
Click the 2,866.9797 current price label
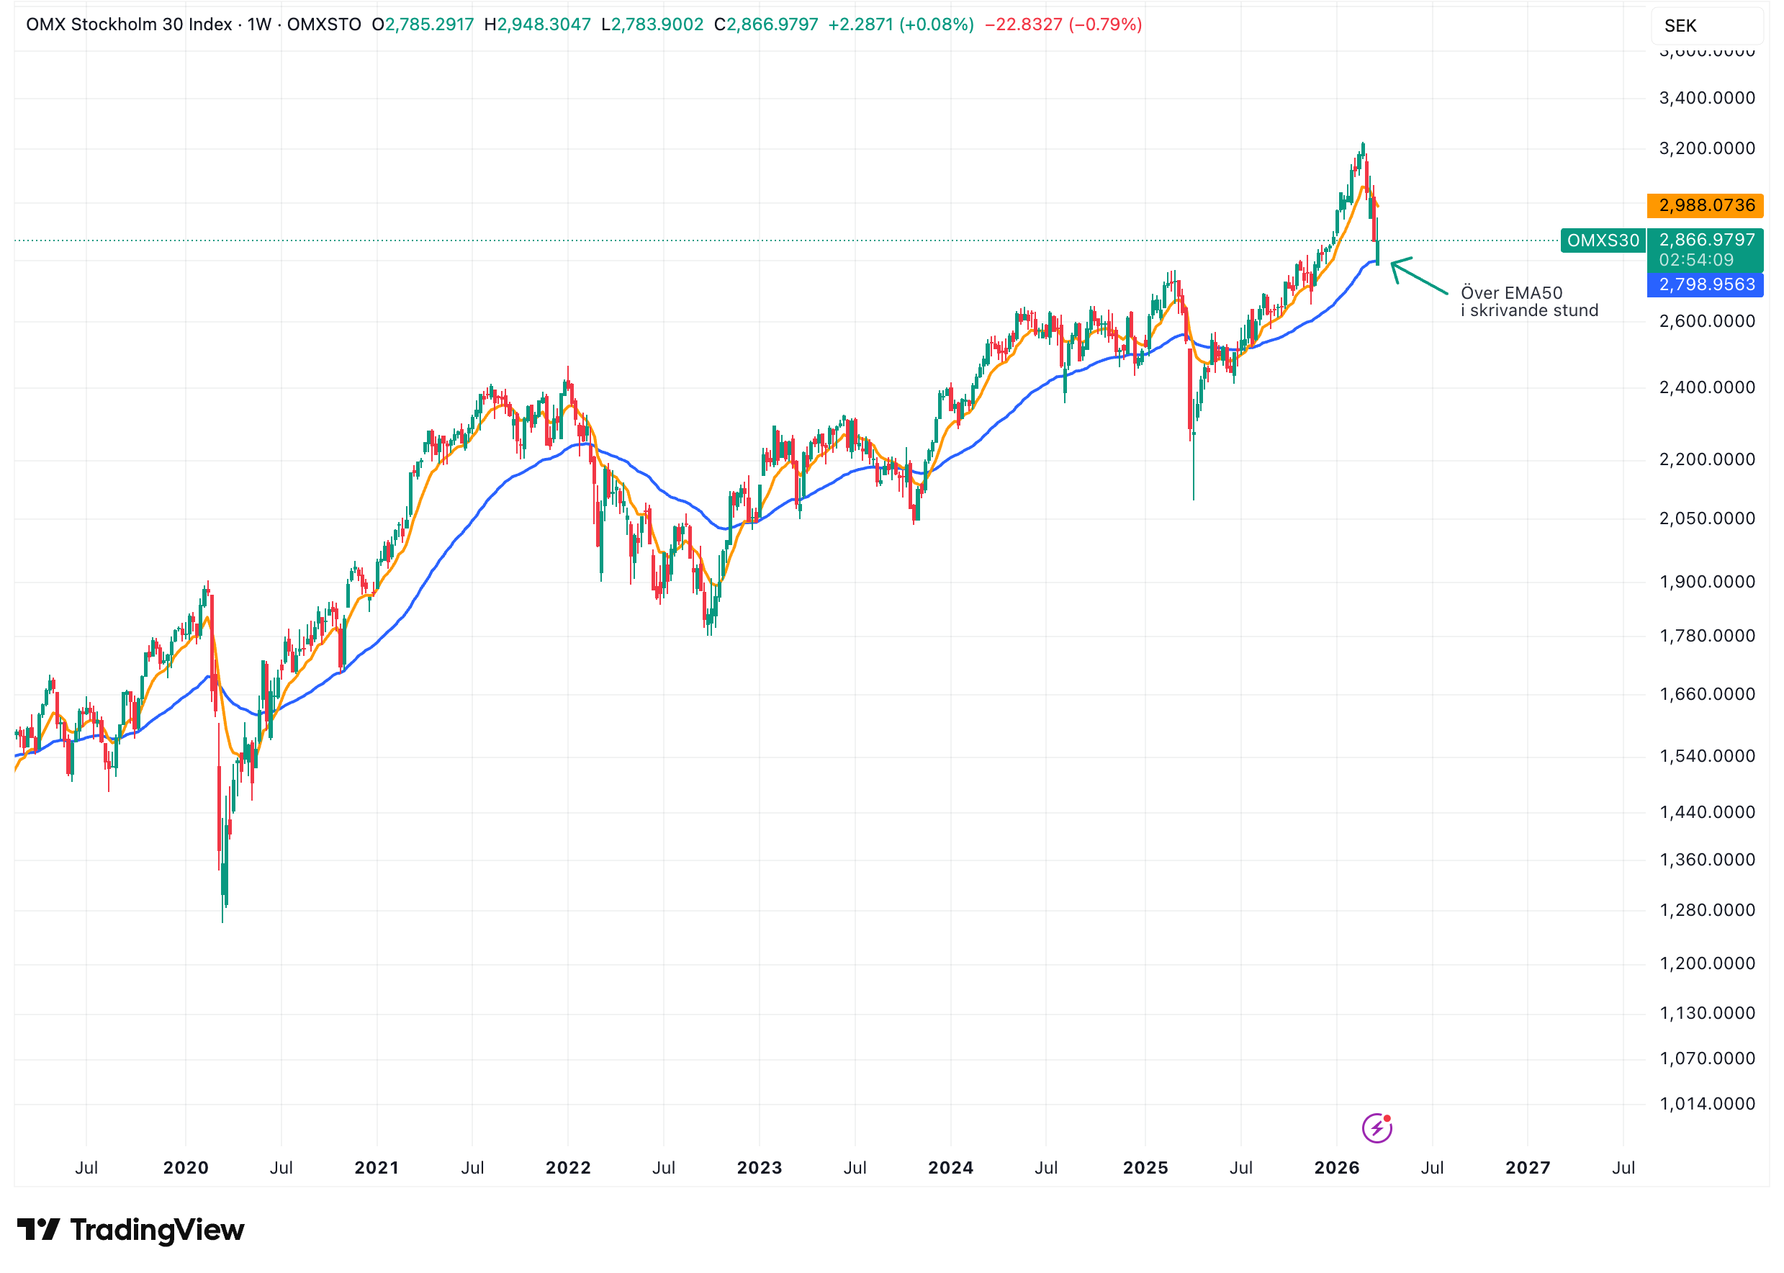1706,240
